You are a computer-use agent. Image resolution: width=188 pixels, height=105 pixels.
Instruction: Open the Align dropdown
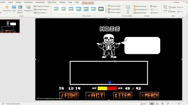coord(154,6)
